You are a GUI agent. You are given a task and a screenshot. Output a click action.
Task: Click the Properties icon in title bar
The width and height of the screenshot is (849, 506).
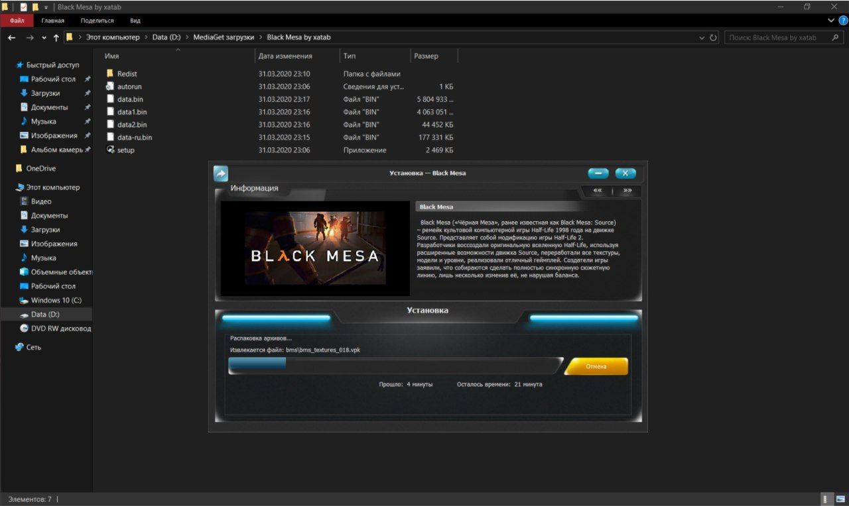(23, 7)
